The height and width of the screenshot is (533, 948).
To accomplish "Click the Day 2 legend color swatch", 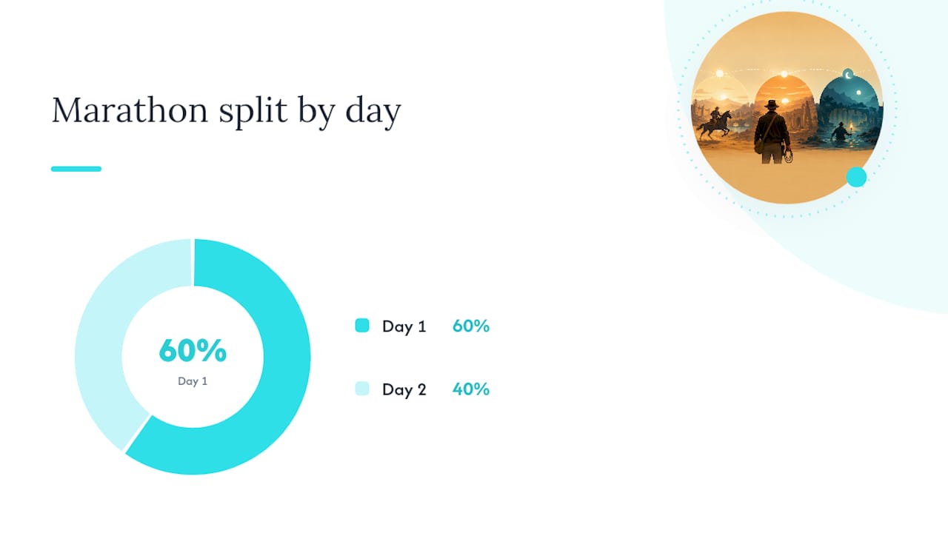I will (362, 389).
